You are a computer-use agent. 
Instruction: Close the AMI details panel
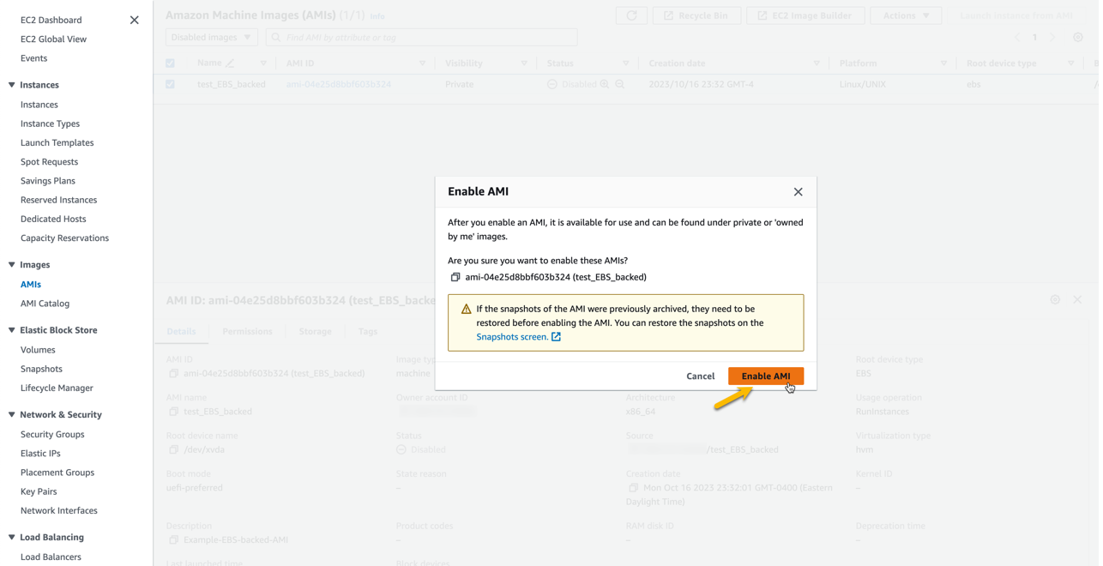point(1077,299)
